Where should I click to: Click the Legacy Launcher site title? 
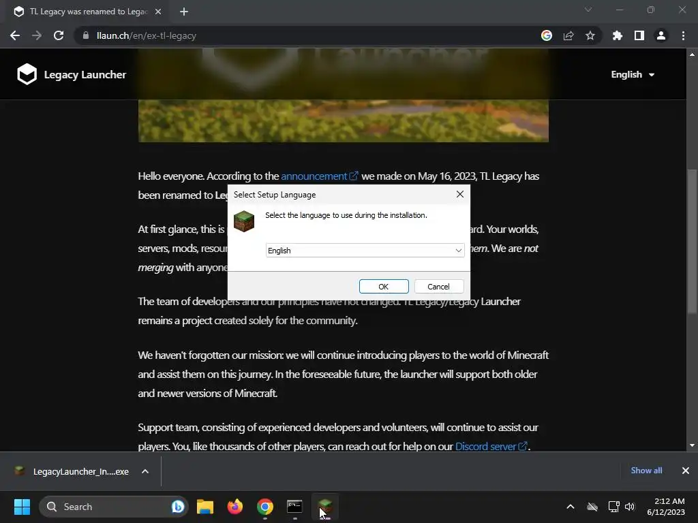pyautogui.click(x=85, y=74)
